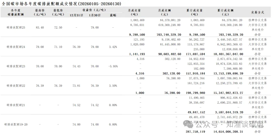Select the 涨幅 column header

pyautogui.click(x=113, y=15)
